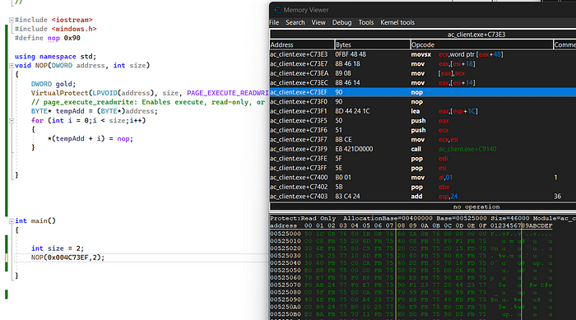Image resolution: width=576 pixels, height=320 pixels.
Task: Click the Cheat Engine icon in Memory Viewer title
Action: 277,10
